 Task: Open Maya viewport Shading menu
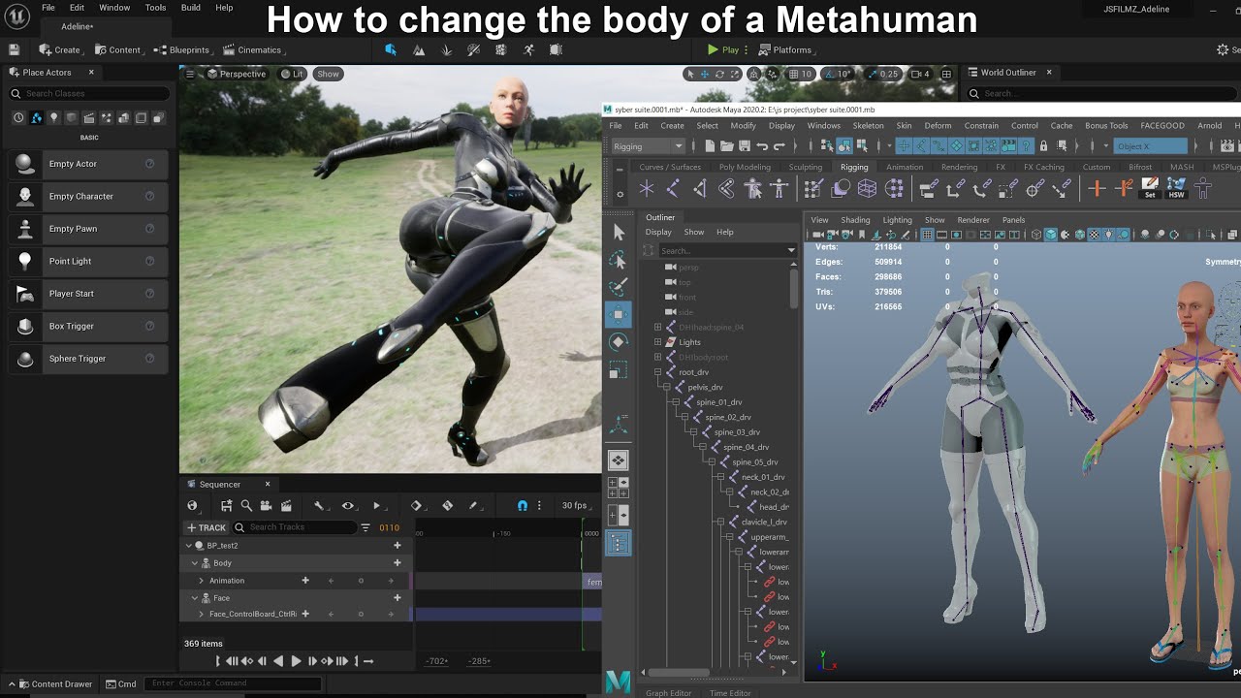[x=855, y=220]
